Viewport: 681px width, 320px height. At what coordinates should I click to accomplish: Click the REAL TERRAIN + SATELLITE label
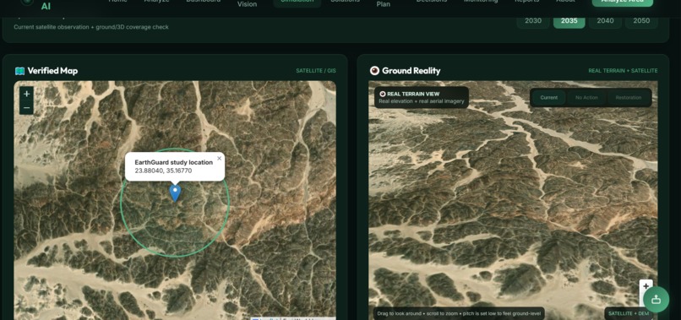(x=623, y=71)
